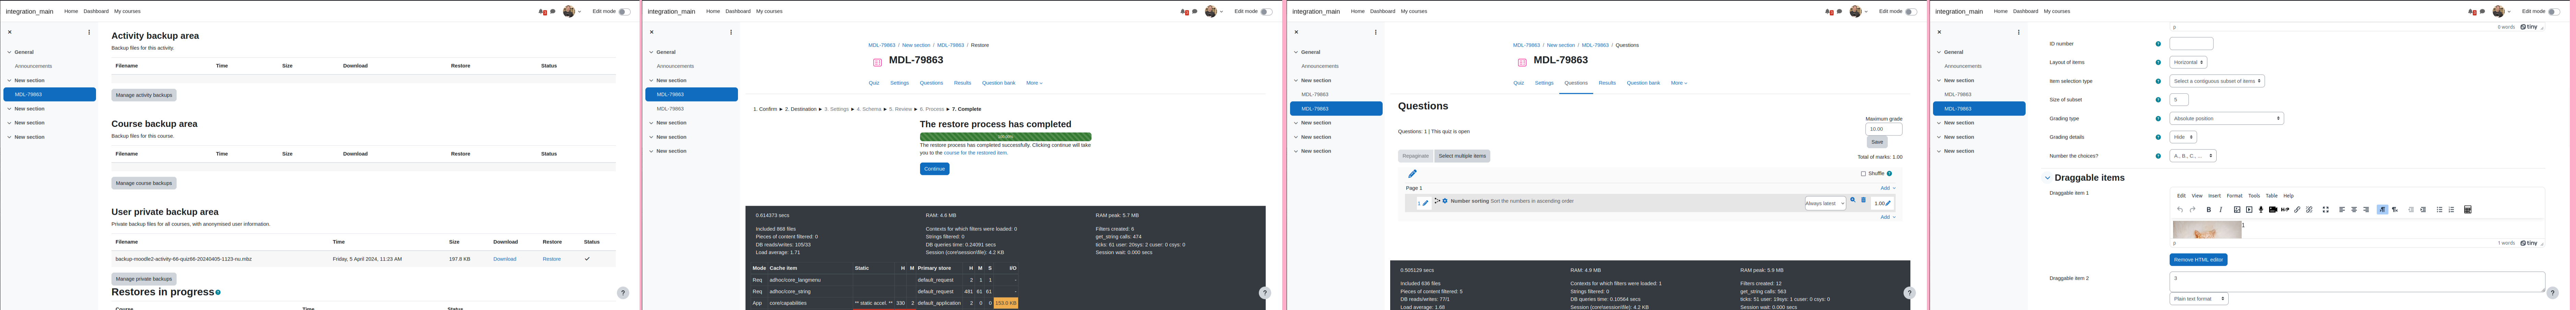Click the bullet list icon in the editor
2576x310 pixels.
[x=2440, y=210]
